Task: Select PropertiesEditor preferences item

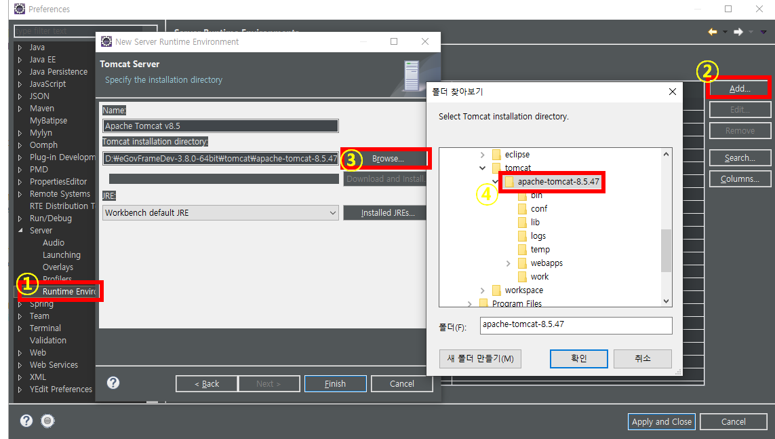Action: pos(58,182)
